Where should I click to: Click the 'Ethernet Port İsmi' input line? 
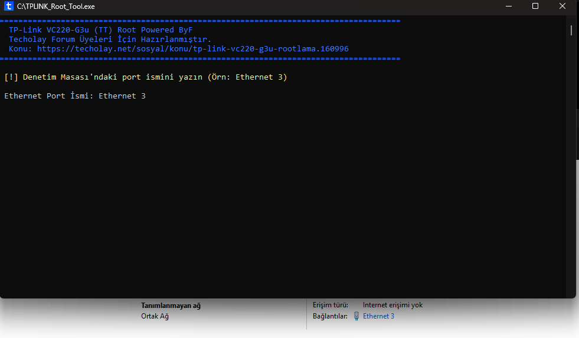[x=75, y=96]
